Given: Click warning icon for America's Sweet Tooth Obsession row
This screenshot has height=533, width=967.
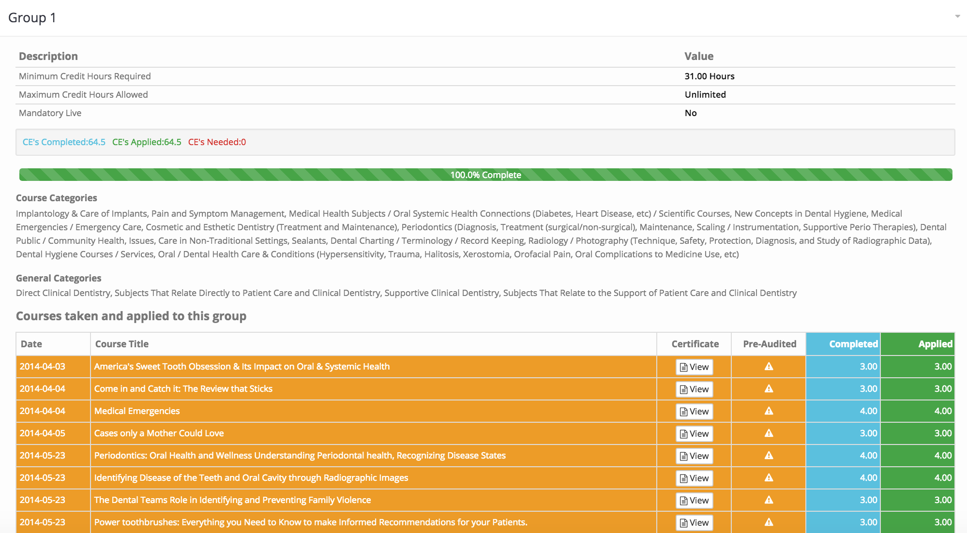Looking at the screenshot, I should pos(769,367).
